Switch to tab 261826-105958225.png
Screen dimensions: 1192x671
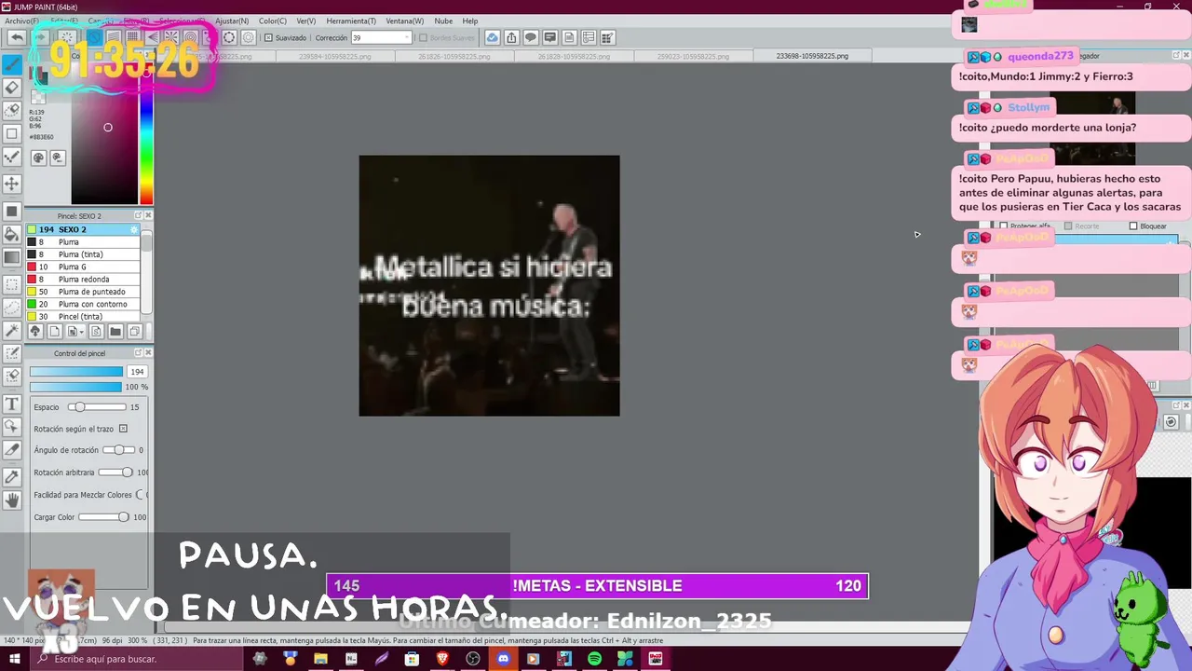pos(454,56)
